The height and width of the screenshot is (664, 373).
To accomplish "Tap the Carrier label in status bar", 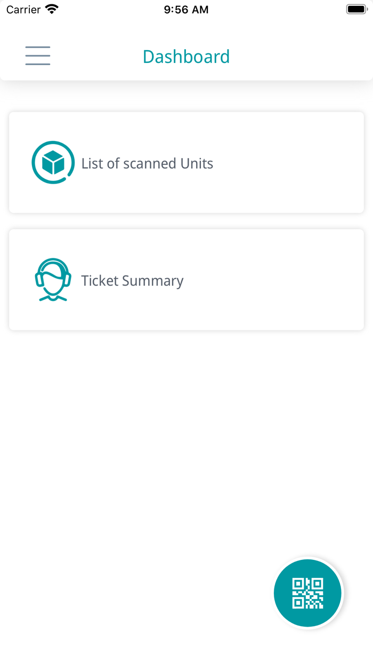I will 23,10.
